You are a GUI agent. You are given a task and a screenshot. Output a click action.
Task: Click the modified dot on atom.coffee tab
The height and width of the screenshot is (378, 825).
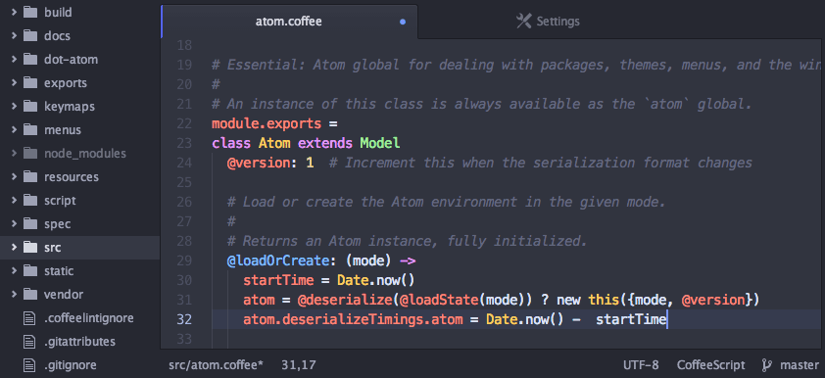coord(403,23)
